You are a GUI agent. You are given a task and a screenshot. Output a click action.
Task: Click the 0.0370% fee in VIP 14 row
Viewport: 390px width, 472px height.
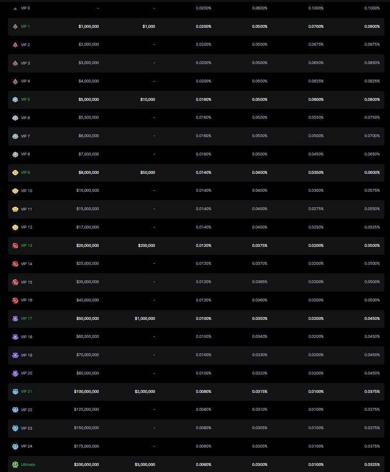(260, 264)
